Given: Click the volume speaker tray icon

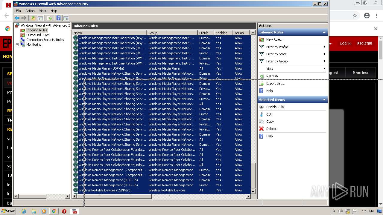Looking at the screenshot, I should [340, 211].
